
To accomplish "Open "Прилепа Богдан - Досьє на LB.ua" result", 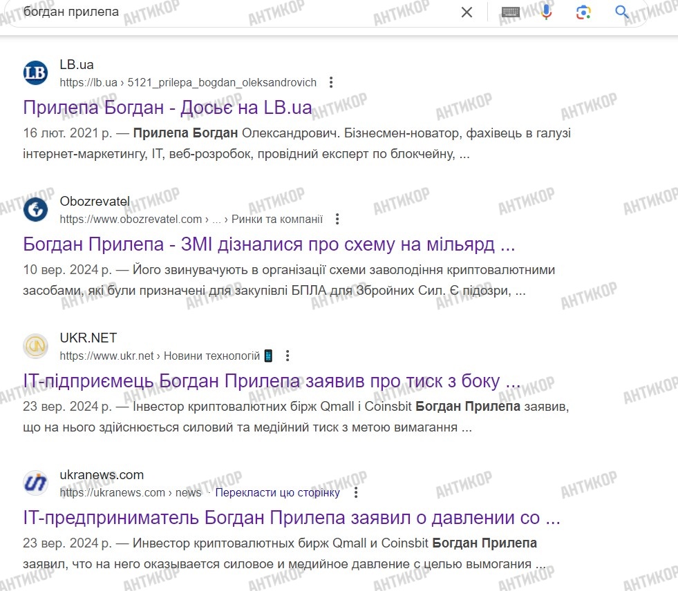I will (167, 108).
